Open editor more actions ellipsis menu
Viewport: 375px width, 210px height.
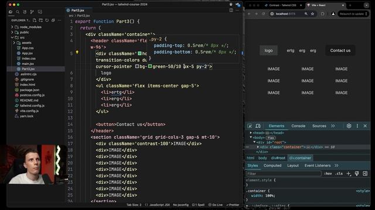(237, 10)
